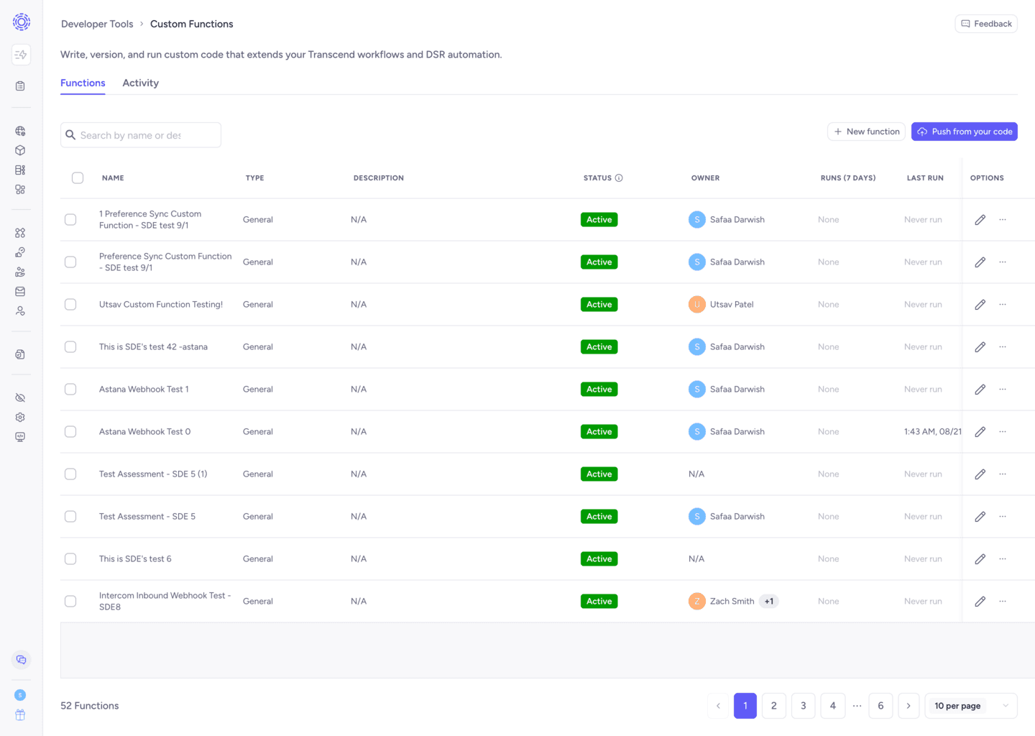The image size is (1035, 736).
Task: Tick the Astana Webhook Test 0 checkbox
Action: 70,432
